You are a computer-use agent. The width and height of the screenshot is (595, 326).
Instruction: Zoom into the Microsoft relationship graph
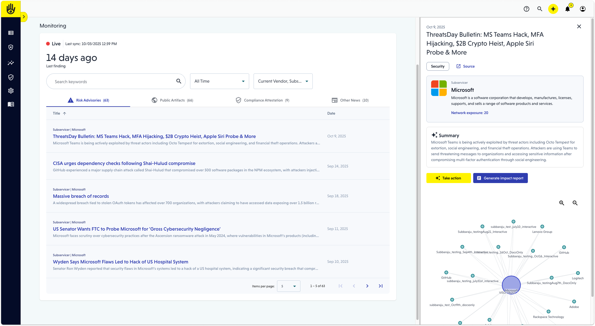click(x=562, y=203)
